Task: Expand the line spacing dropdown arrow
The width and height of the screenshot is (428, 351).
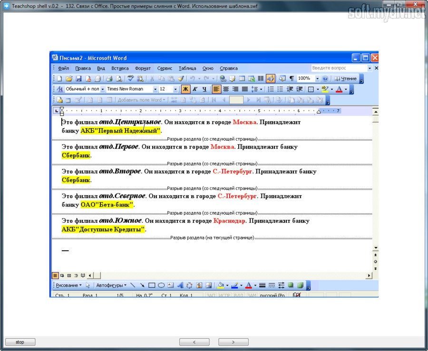Action: click(x=261, y=89)
